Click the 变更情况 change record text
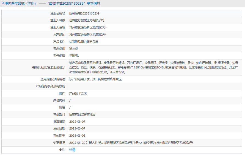Image resolution: width=245 pixels, height=155 pixels. [x=131, y=143]
